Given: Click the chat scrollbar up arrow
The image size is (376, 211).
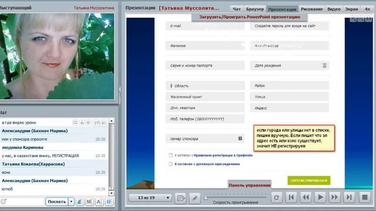Looking at the screenshot, I should (111, 121).
